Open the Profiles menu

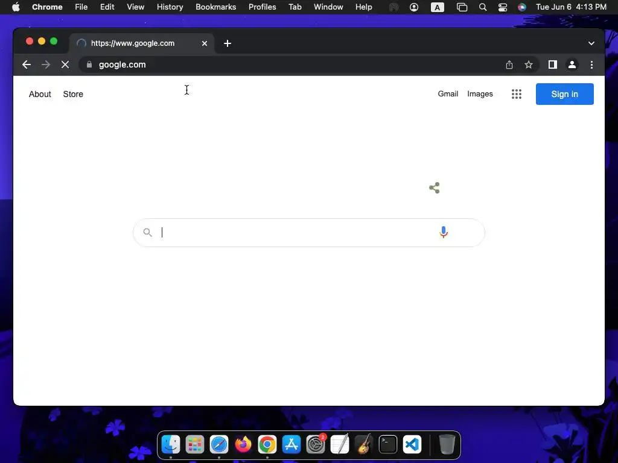click(262, 7)
